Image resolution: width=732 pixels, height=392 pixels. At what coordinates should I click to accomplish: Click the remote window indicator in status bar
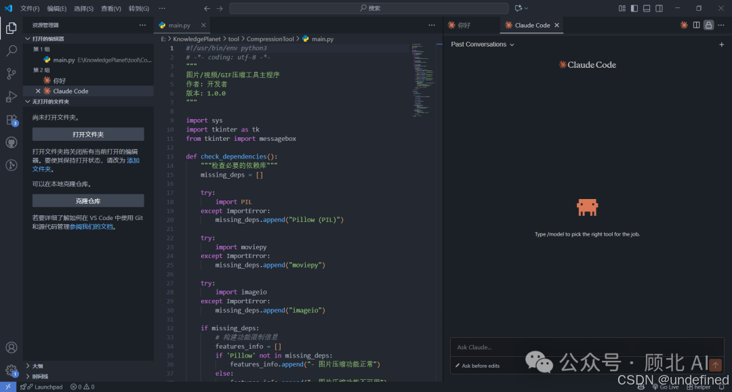pyautogui.click(x=8, y=387)
